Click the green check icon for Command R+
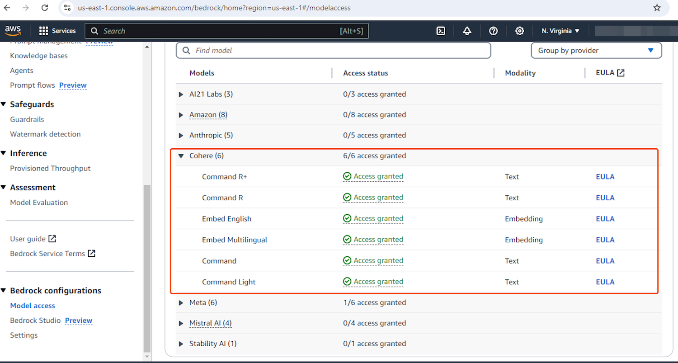The width and height of the screenshot is (678, 363). point(347,176)
